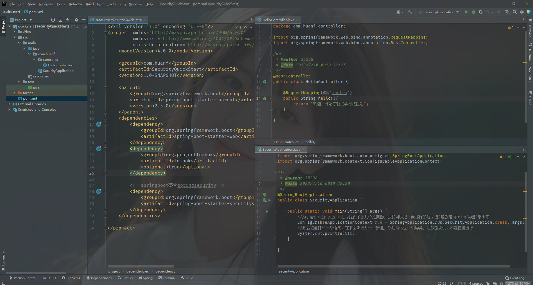Screen dimensions: 533x285
Task: Open the Version Control tool window
Action: coord(23,278)
